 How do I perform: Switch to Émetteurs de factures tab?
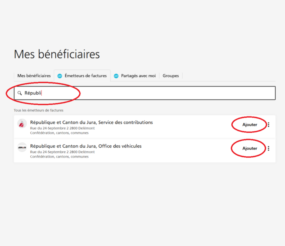pyautogui.click(x=82, y=76)
